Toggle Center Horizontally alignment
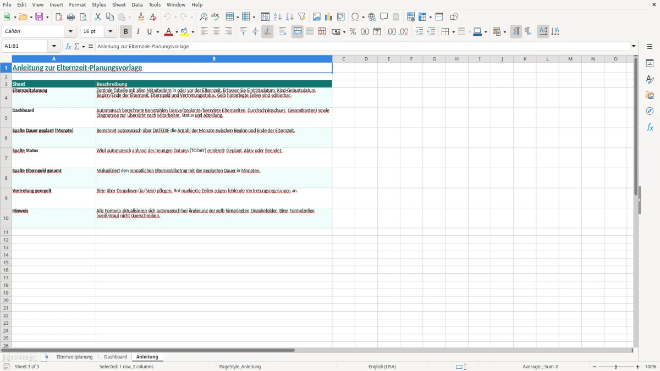The width and height of the screenshot is (660, 371). click(x=216, y=32)
